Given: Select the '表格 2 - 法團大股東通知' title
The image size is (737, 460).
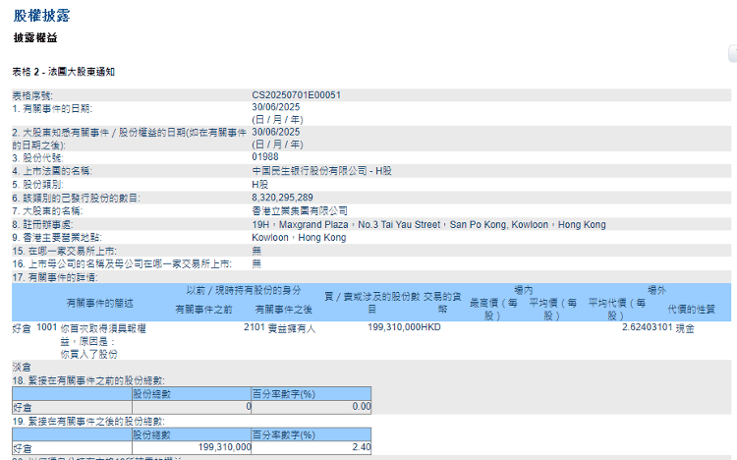Looking at the screenshot, I should [x=64, y=72].
